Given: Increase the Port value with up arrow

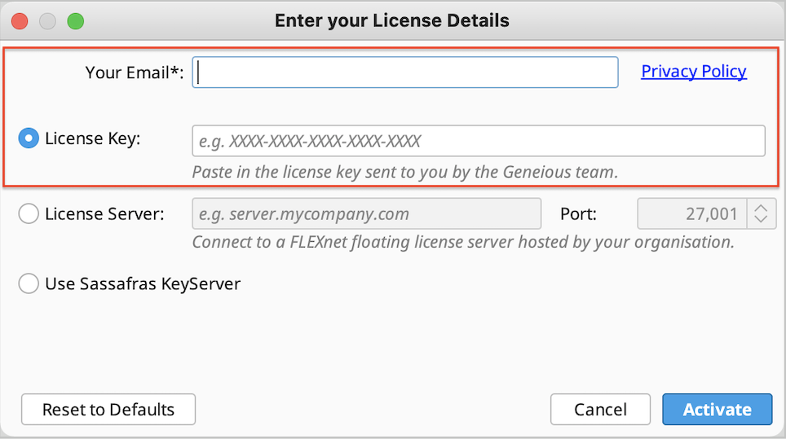Looking at the screenshot, I should [x=761, y=207].
